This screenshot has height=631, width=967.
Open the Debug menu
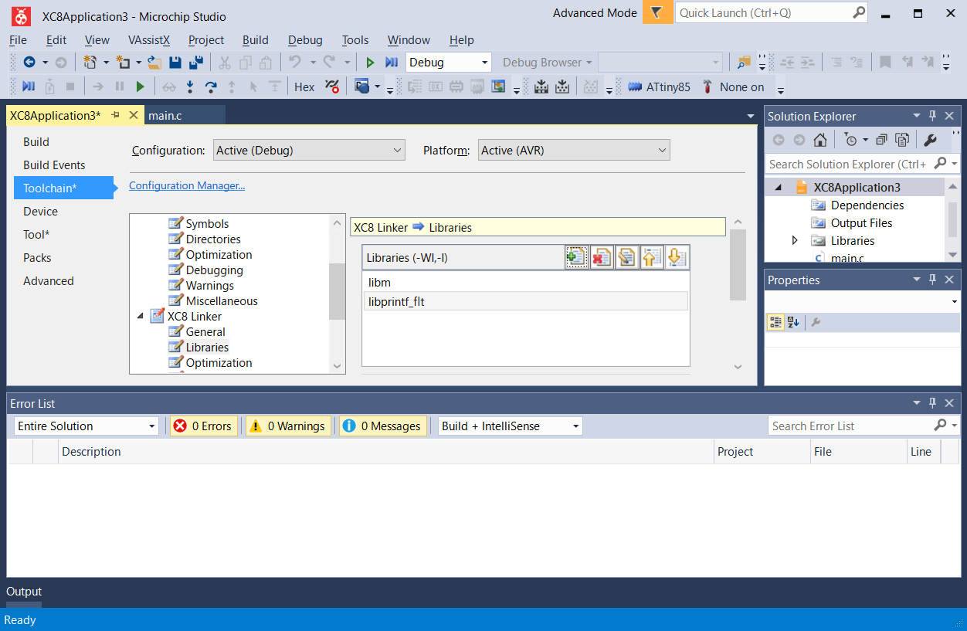(305, 39)
